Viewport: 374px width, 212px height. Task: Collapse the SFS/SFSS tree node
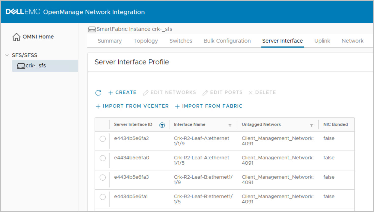(7, 55)
